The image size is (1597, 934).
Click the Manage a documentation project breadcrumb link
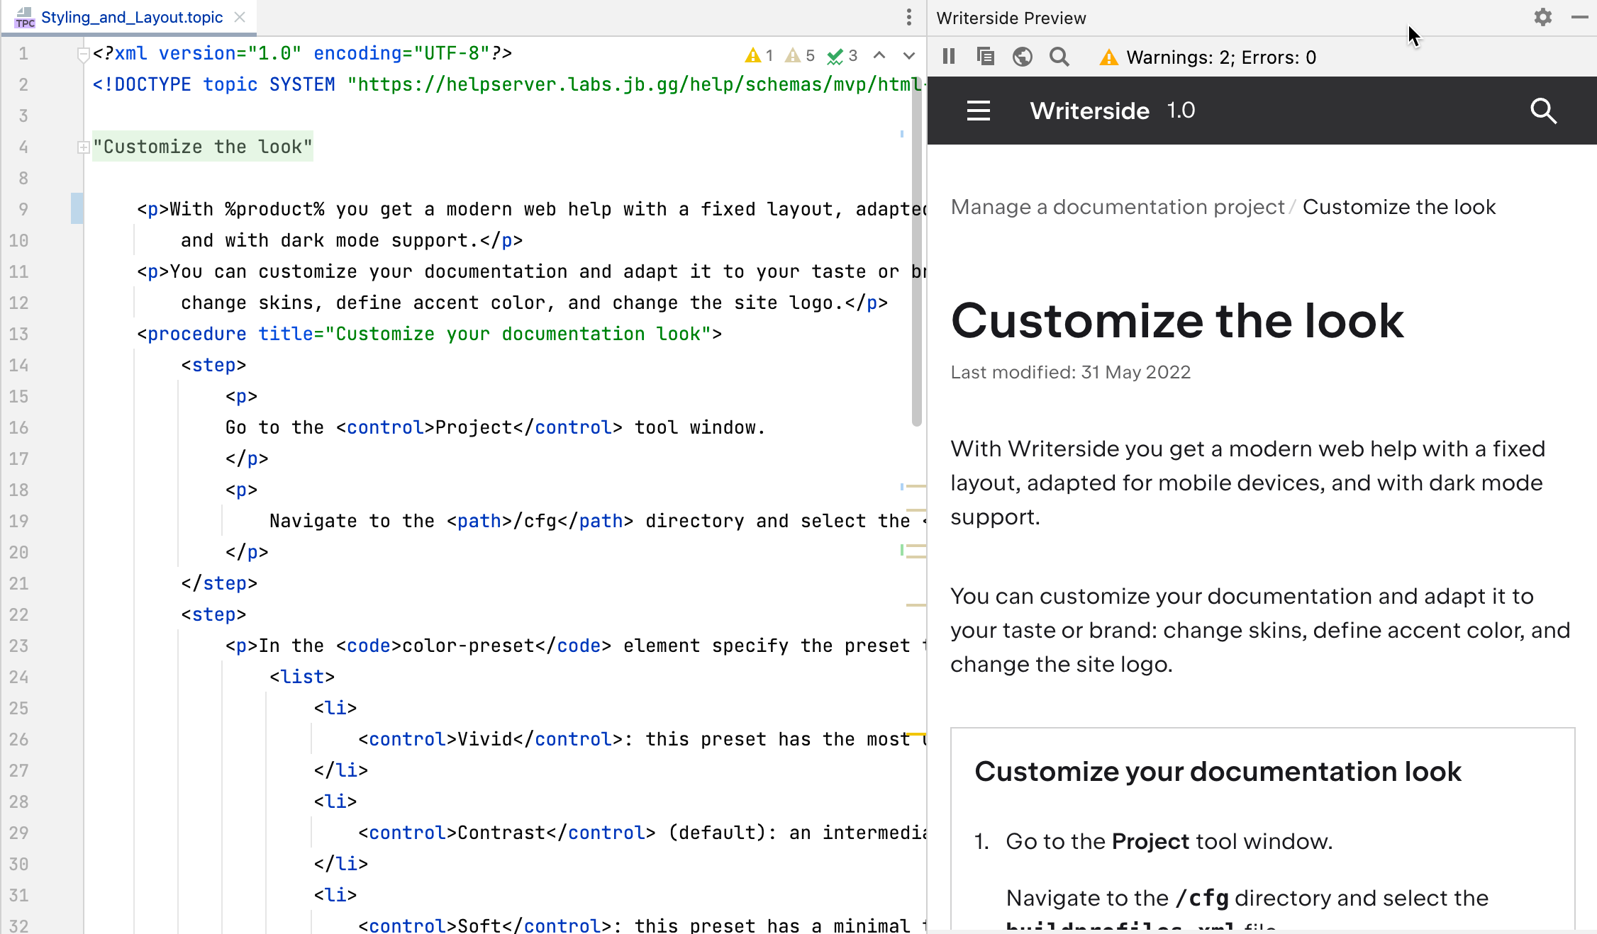(1117, 207)
